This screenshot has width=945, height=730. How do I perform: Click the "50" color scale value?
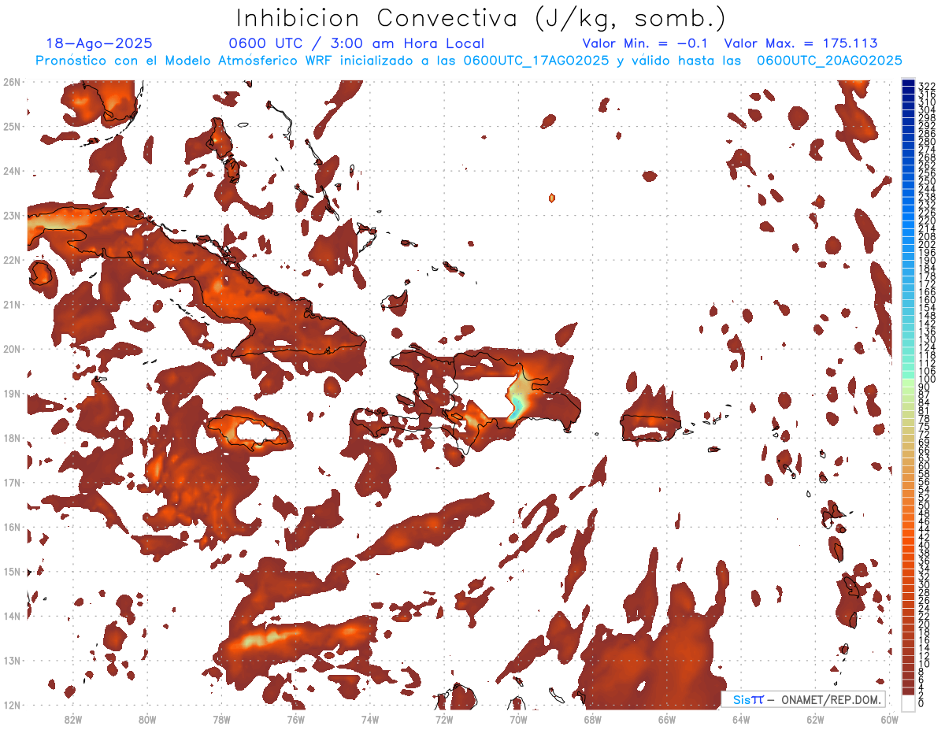pos(925,506)
